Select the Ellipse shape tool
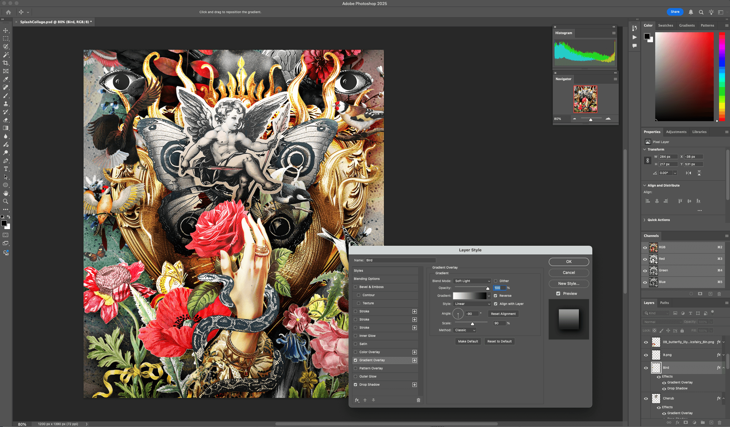 (x=6, y=185)
